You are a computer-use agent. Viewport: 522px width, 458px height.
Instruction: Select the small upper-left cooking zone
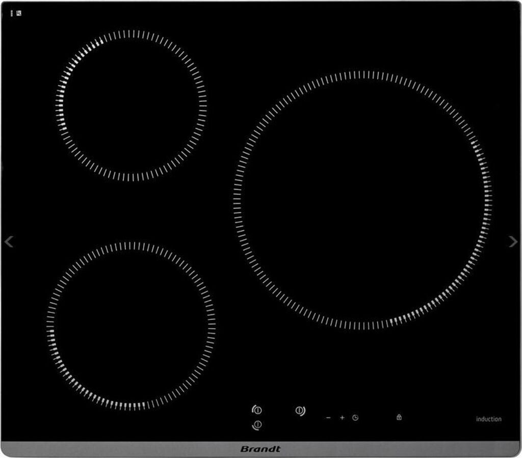131,105
